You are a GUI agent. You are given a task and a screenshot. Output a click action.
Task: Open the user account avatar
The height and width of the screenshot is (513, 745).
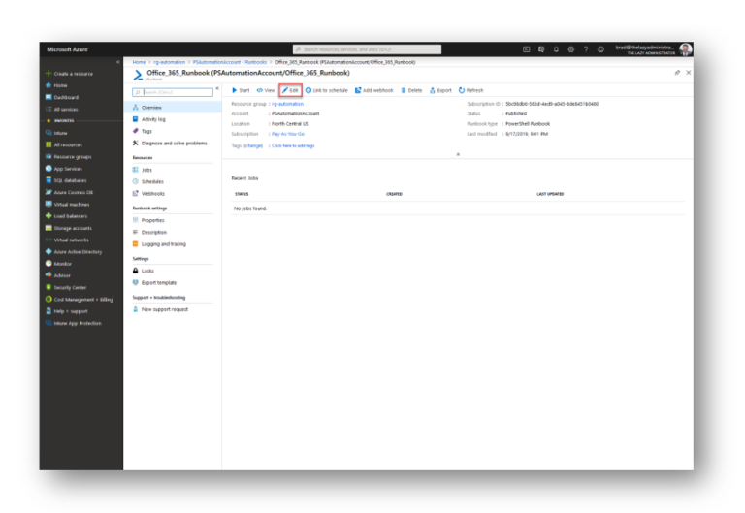685,49
